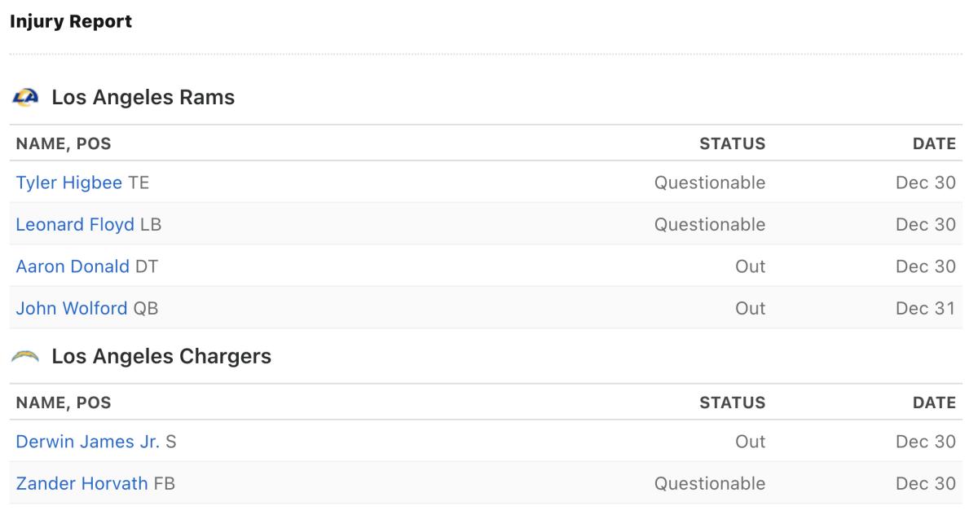Click the Rams table DATE column header
Image resolution: width=978 pixels, height=528 pixels.
(934, 144)
